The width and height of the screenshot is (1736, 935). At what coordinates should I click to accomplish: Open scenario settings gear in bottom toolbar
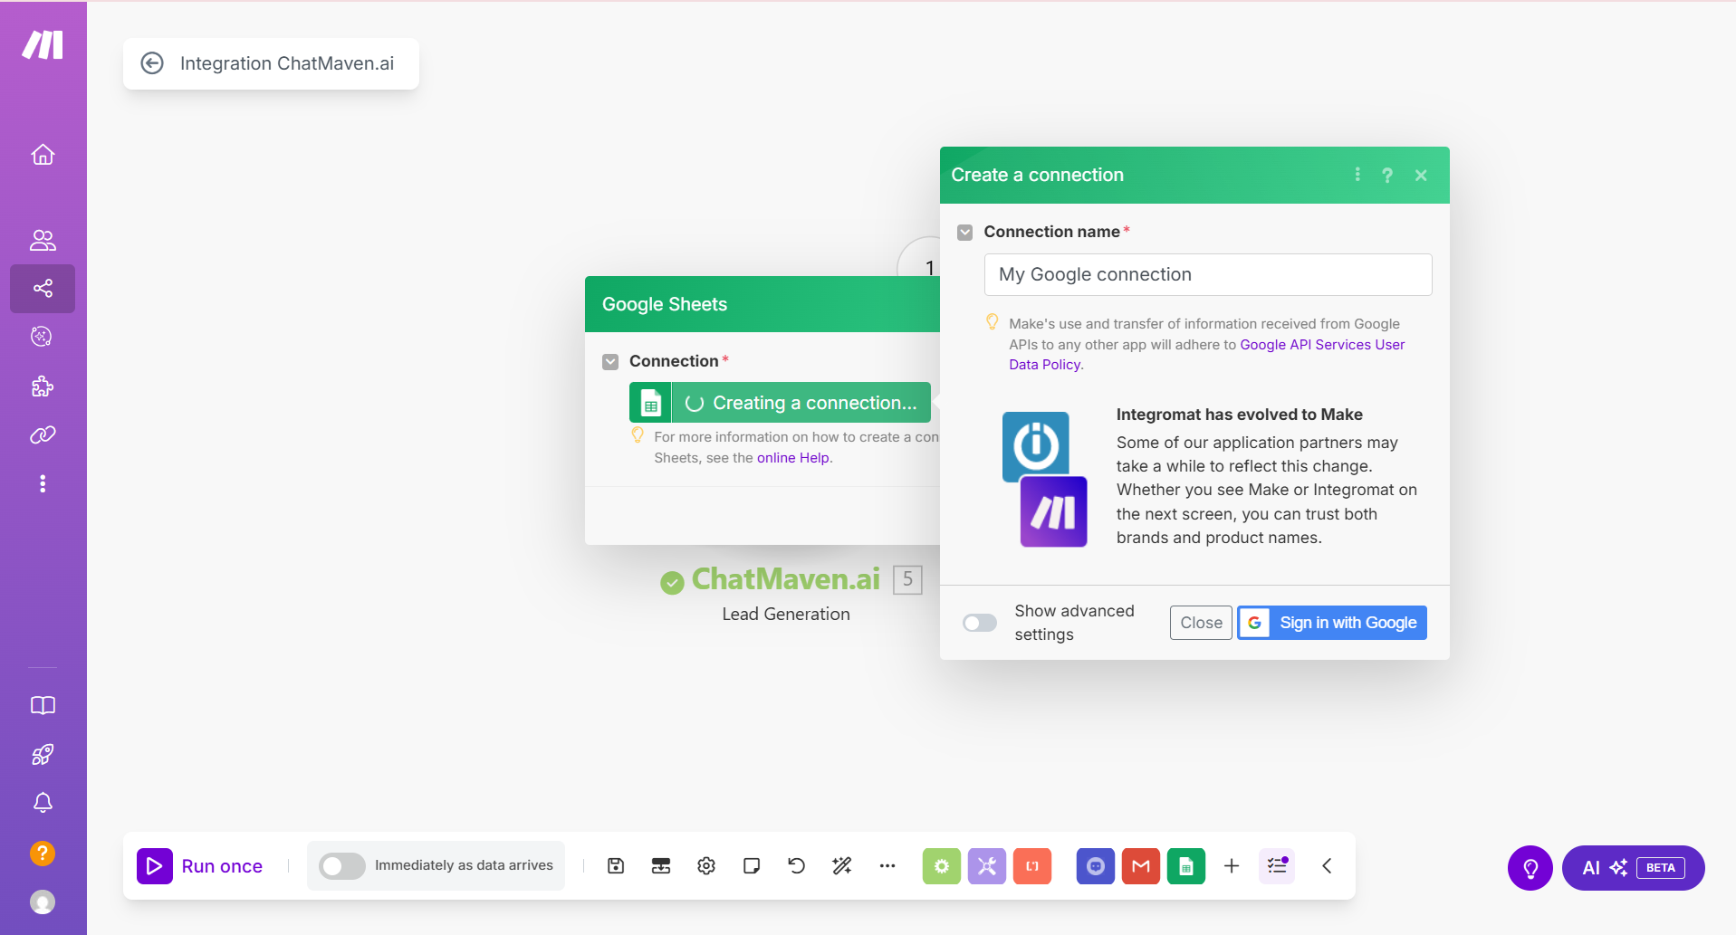click(706, 866)
